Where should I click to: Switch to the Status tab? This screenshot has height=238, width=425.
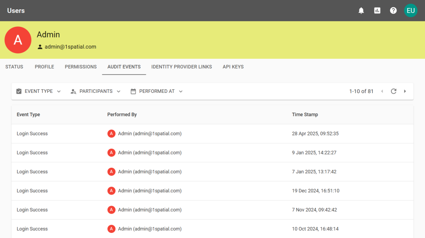point(14,67)
